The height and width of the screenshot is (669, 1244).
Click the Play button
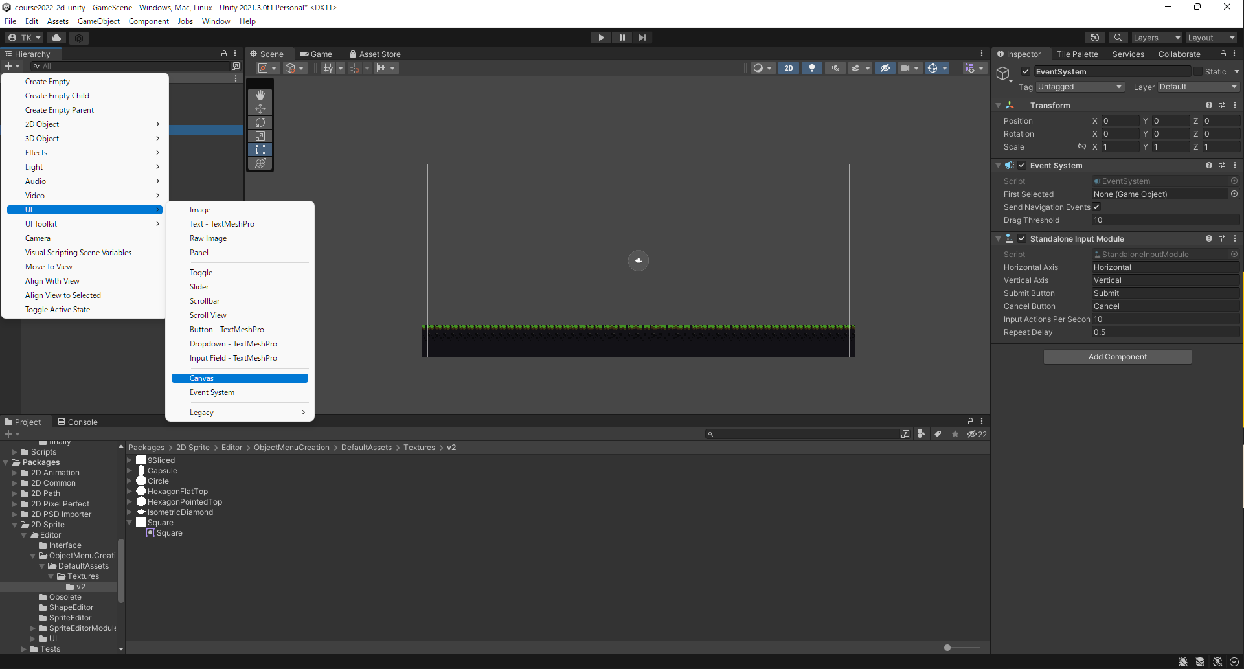click(602, 38)
